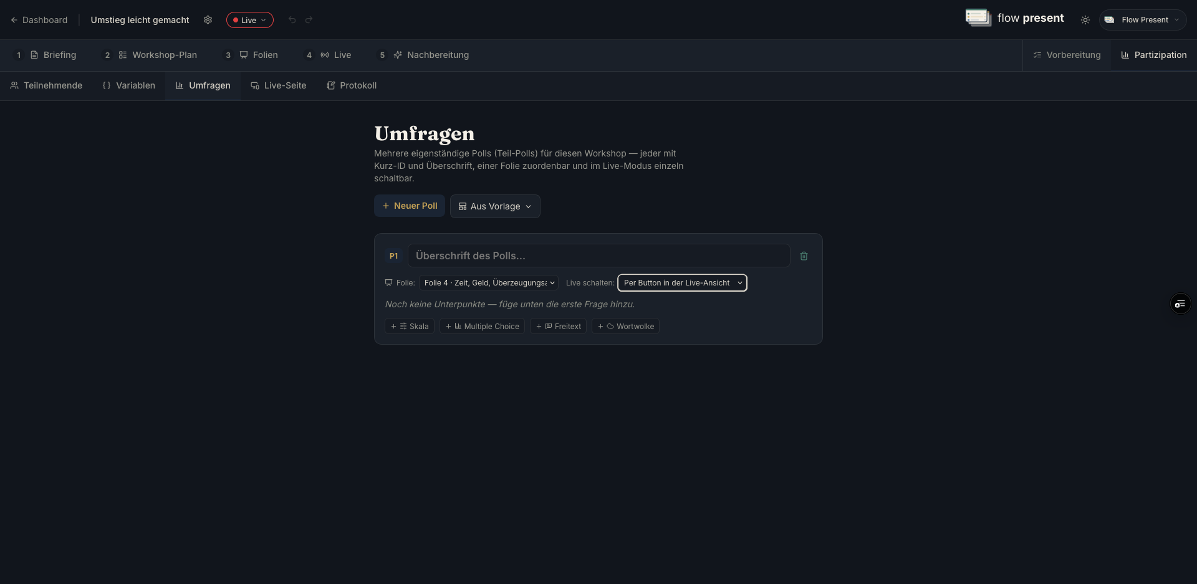
Task: Open the Live schalten mode dropdown
Action: pyautogui.click(x=682, y=283)
